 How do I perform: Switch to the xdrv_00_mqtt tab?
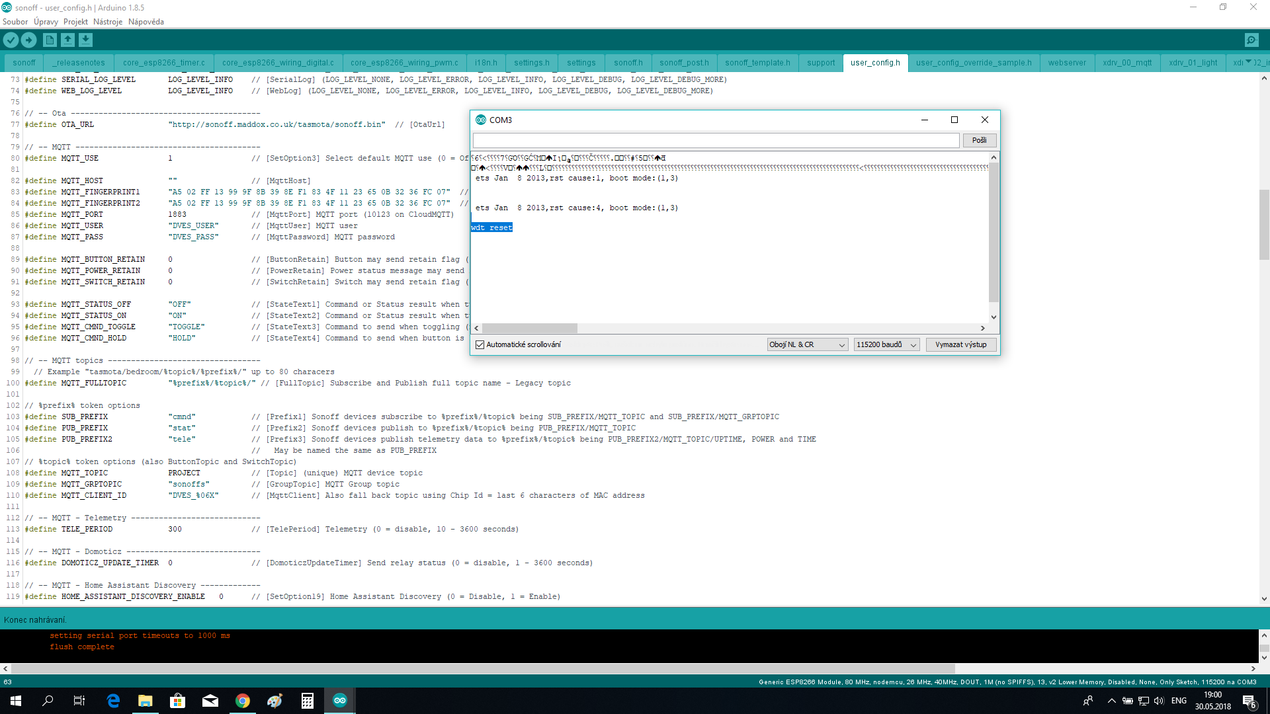coord(1127,63)
